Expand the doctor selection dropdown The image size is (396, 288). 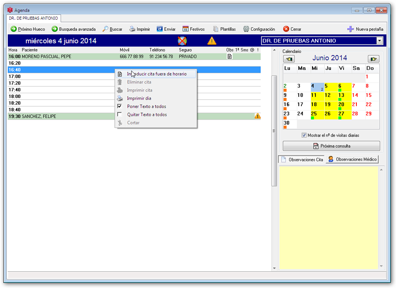tap(380, 41)
